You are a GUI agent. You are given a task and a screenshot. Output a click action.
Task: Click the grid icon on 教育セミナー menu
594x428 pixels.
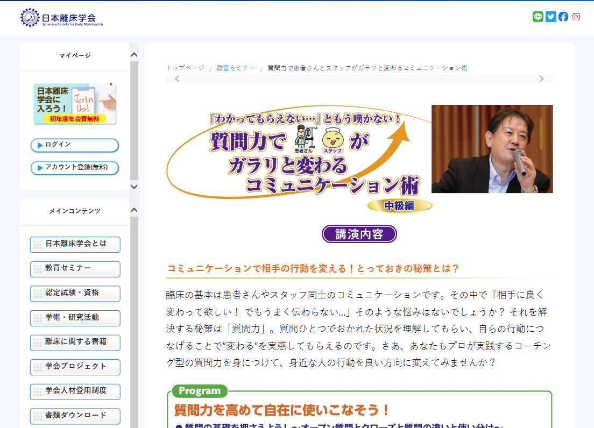click(x=38, y=269)
